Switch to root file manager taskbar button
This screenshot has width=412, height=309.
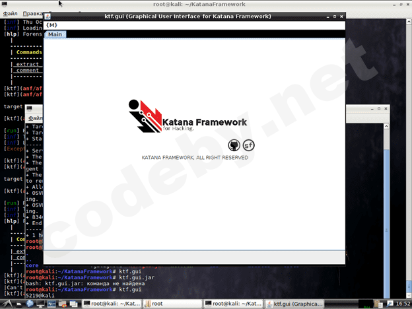click(172, 304)
